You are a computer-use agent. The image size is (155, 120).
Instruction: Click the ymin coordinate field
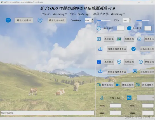pyautogui.click(x=148, y=106)
